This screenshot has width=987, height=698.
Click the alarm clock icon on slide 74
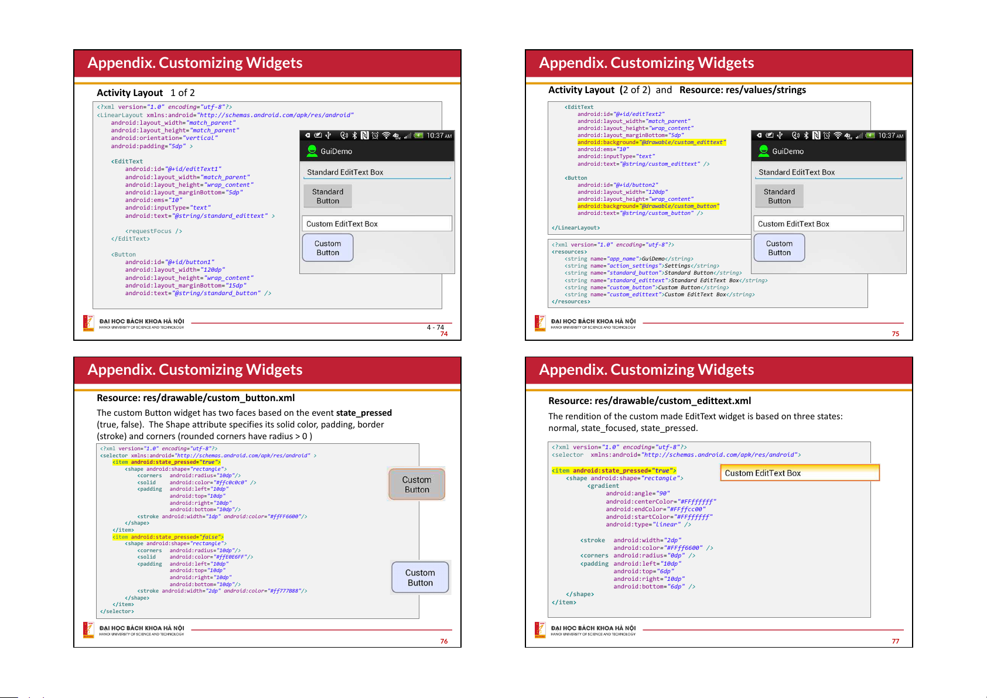coord(375,135)
